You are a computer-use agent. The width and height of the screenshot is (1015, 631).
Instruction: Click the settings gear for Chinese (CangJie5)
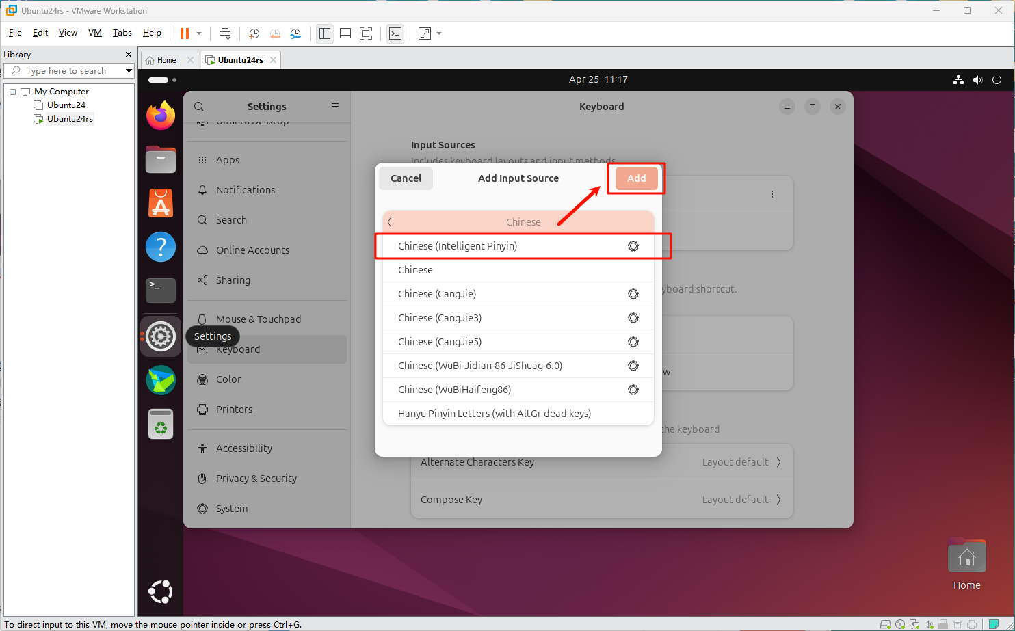(x=633, y=342)
